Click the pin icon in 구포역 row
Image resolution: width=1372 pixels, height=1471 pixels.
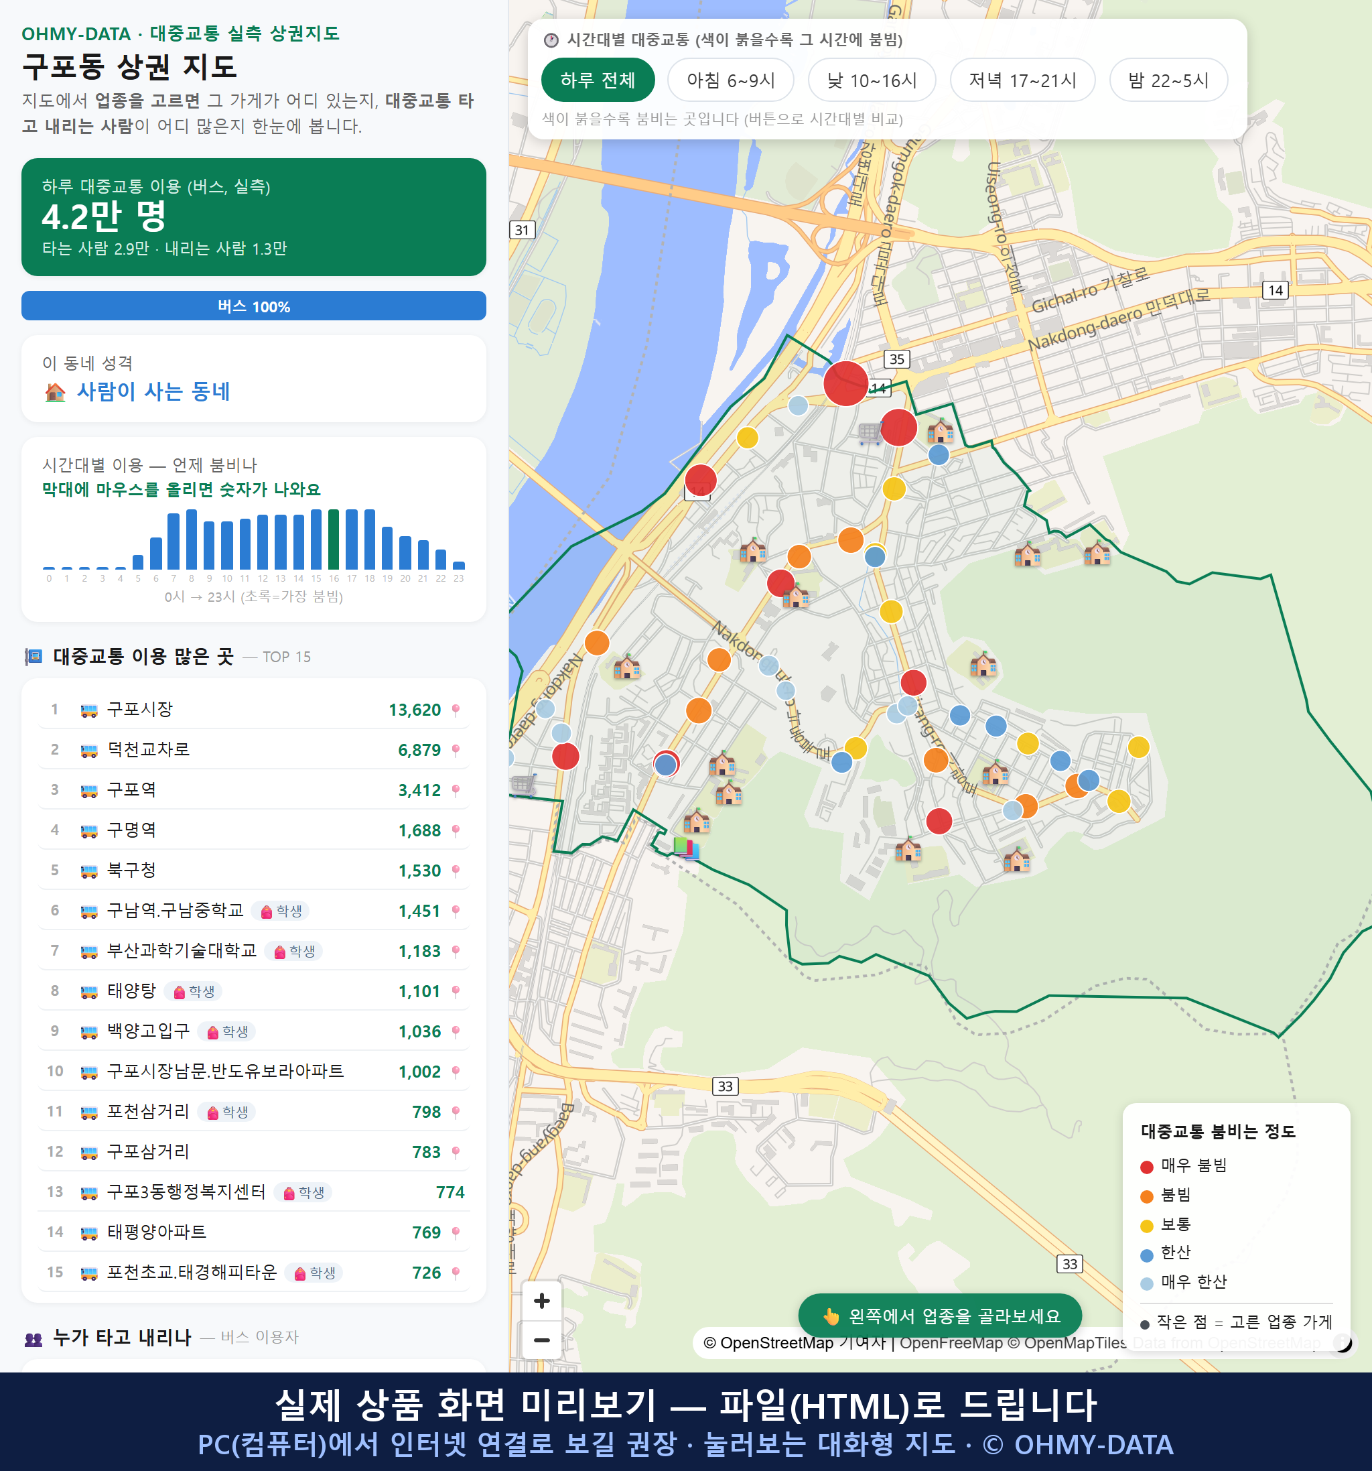pos(456,790)
